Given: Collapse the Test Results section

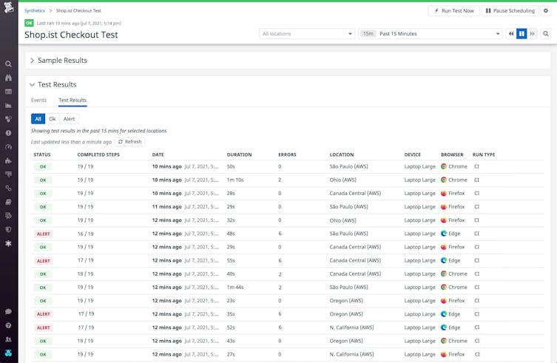Looking at the screenshot, I should (56, 85).
